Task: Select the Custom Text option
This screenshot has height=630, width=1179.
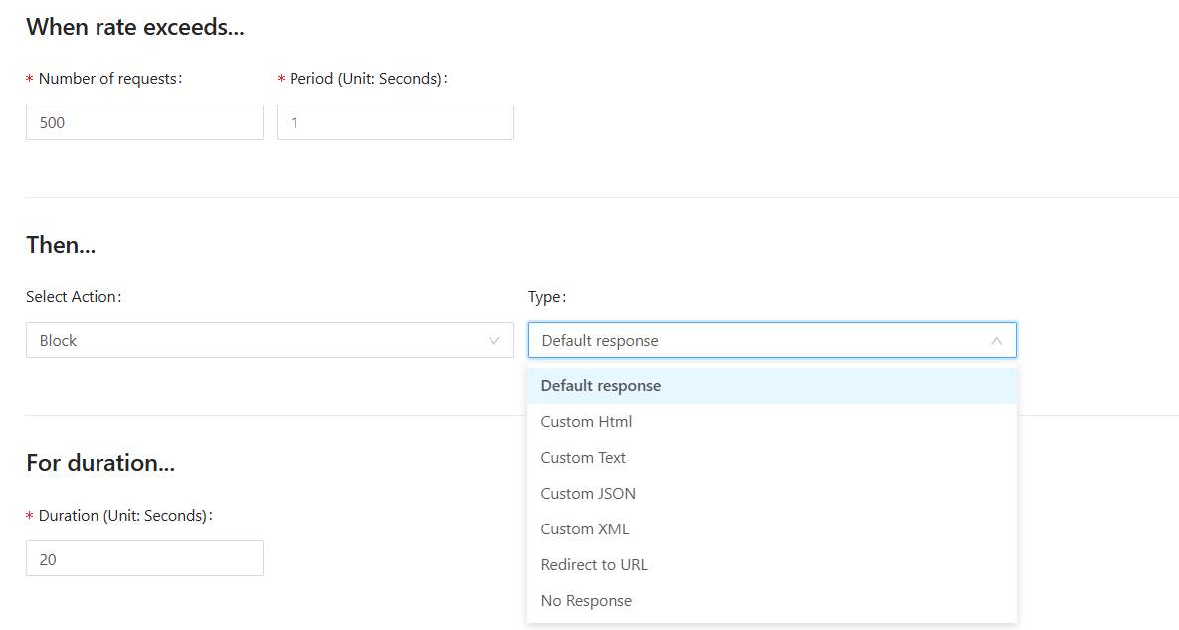Action: [x=583, y=458]
